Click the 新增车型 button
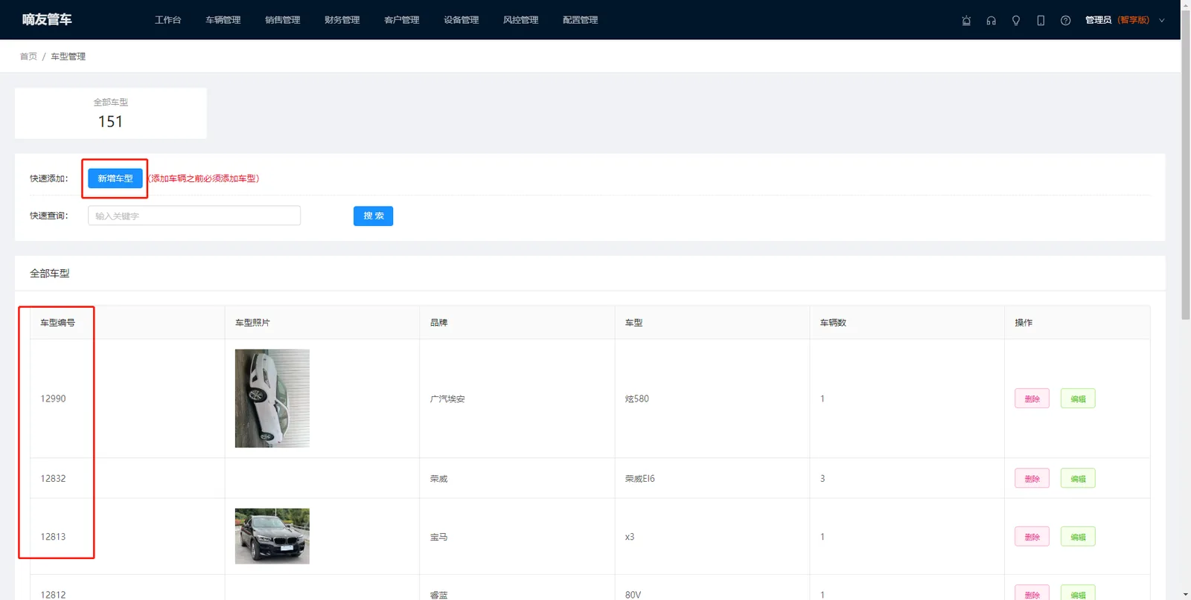Viewport: 1191px width, 600px height. (x=115, y=178)
